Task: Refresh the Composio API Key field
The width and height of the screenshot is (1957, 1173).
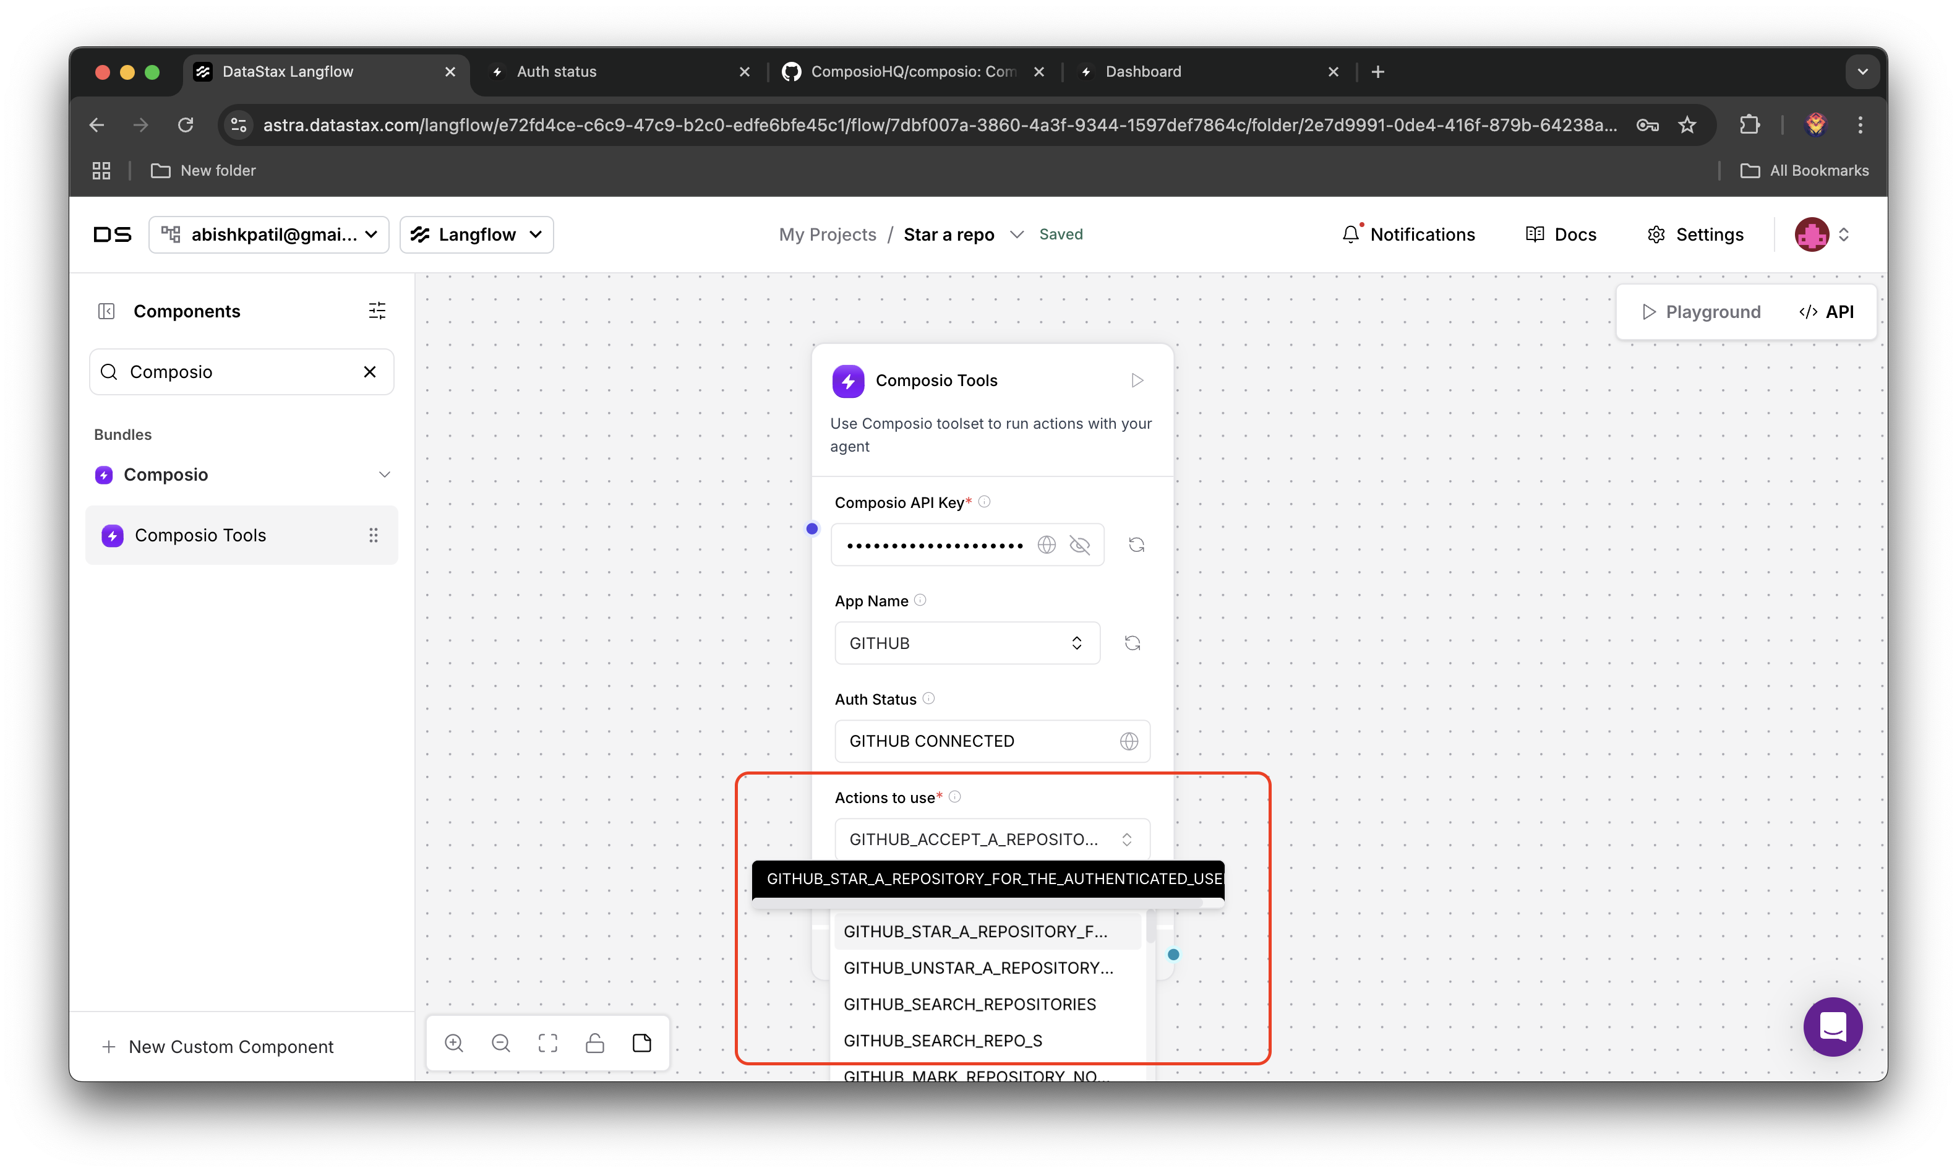Action: (1136, 544)
